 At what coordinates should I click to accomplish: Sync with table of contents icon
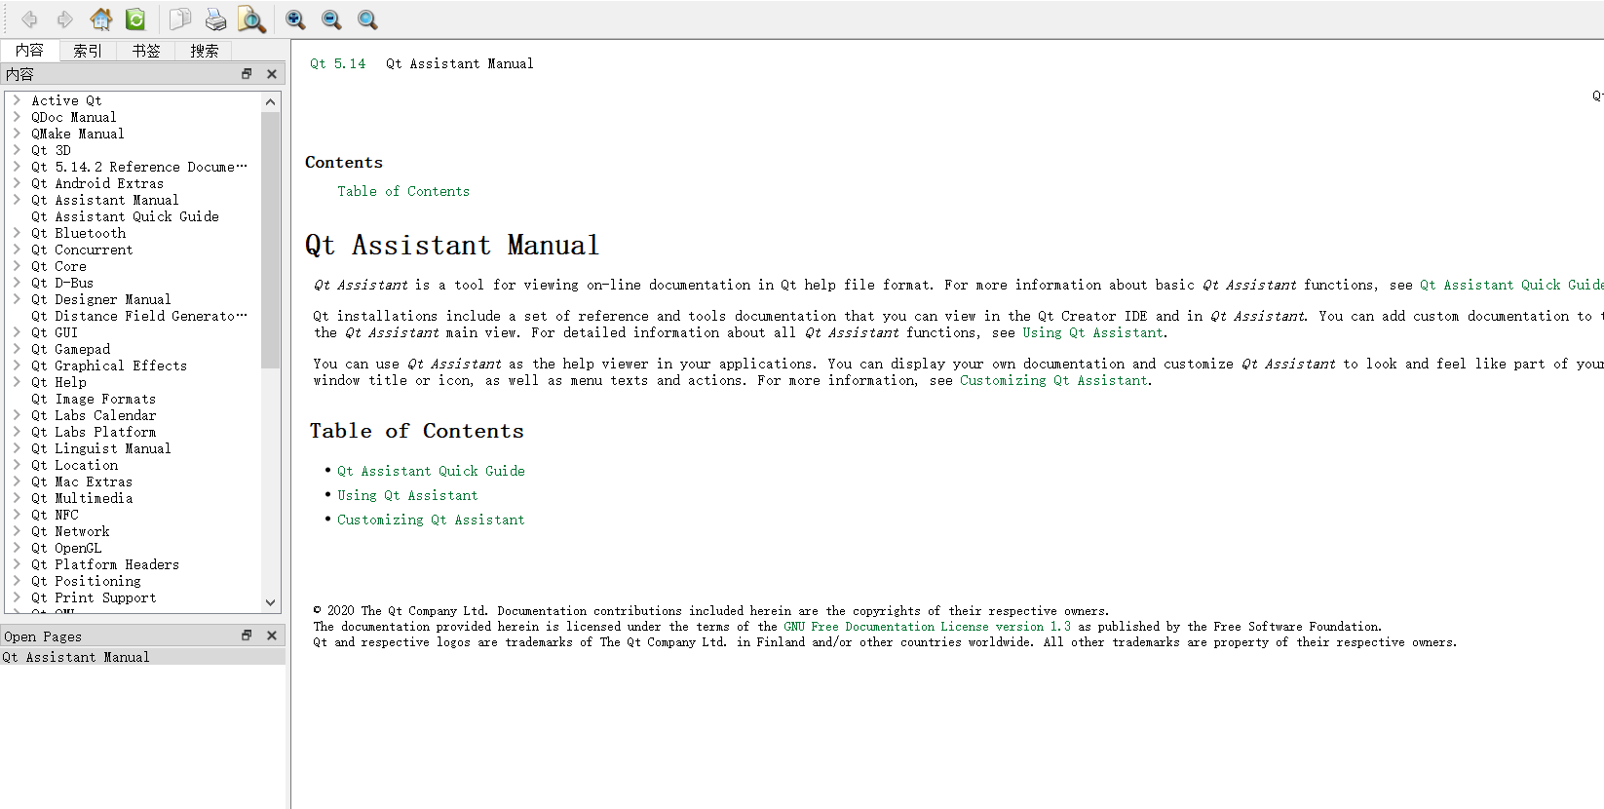click(135, 19)
